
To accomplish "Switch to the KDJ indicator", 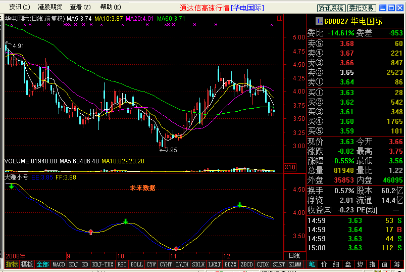I will click(74, 264).
